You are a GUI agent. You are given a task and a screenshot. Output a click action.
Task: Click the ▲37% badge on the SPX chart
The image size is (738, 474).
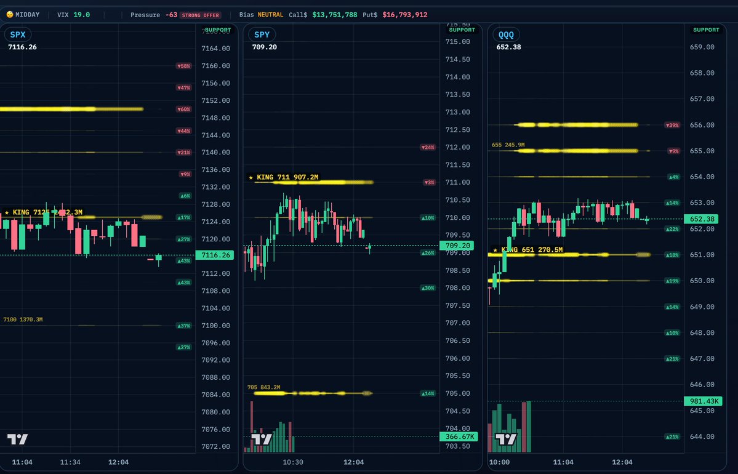pos(183,326)
